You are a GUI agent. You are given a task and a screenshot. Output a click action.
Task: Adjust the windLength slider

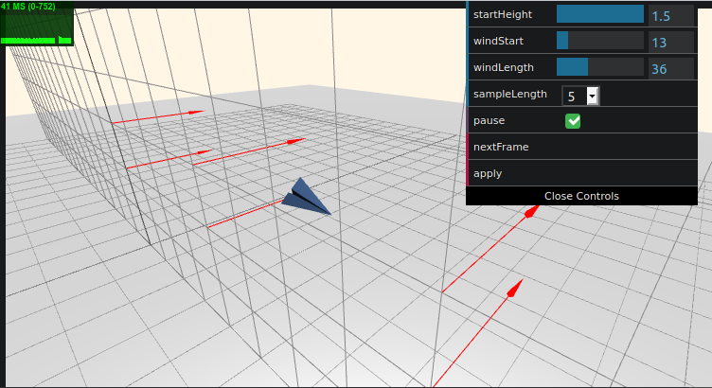[x=600, y=67]
